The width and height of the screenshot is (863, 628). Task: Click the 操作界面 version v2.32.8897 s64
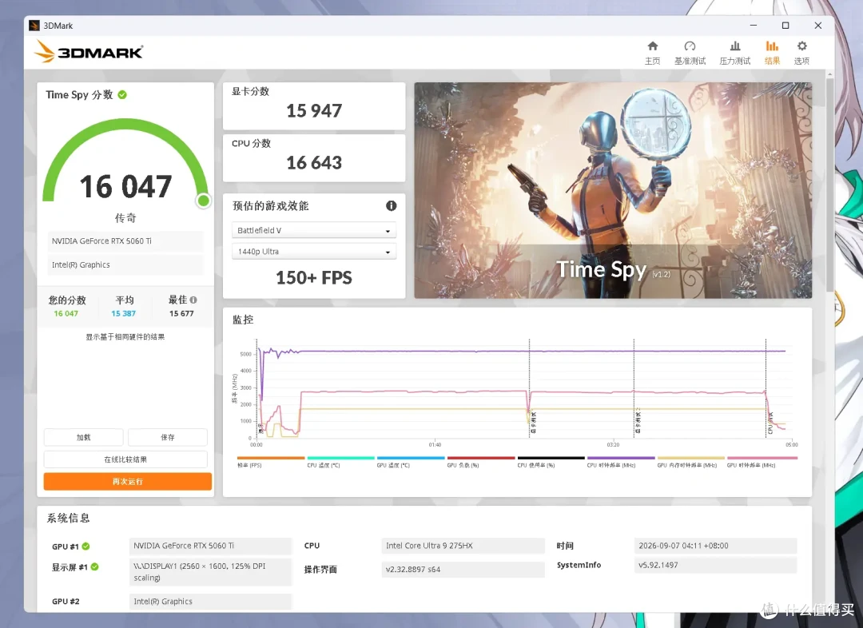463,569
